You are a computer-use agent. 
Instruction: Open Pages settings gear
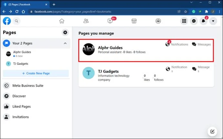pyautogui.click(x=65, y=32)
